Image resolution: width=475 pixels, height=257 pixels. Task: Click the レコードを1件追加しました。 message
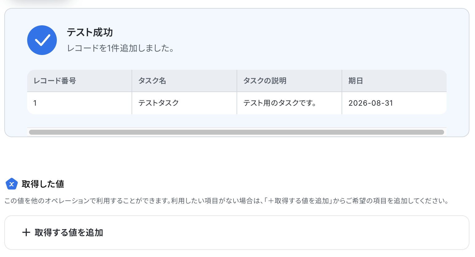click(121, 48)
